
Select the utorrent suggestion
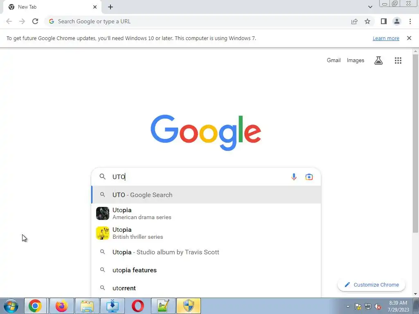coord(206,288)
